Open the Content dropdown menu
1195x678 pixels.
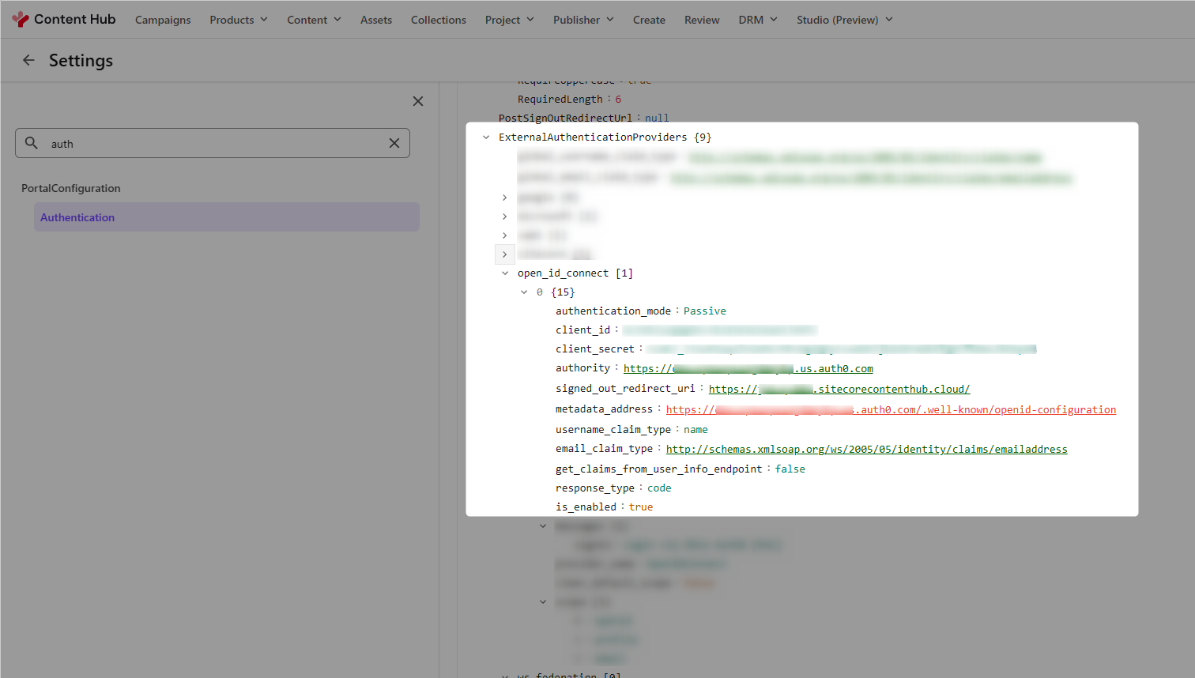(x=314, y=20)
